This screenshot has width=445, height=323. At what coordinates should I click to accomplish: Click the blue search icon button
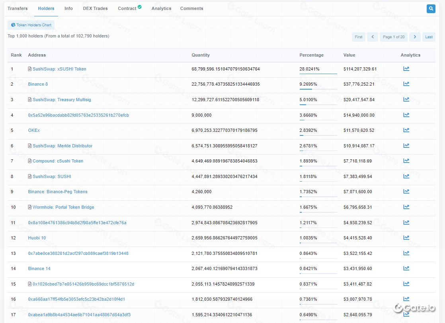click(431, 8)
